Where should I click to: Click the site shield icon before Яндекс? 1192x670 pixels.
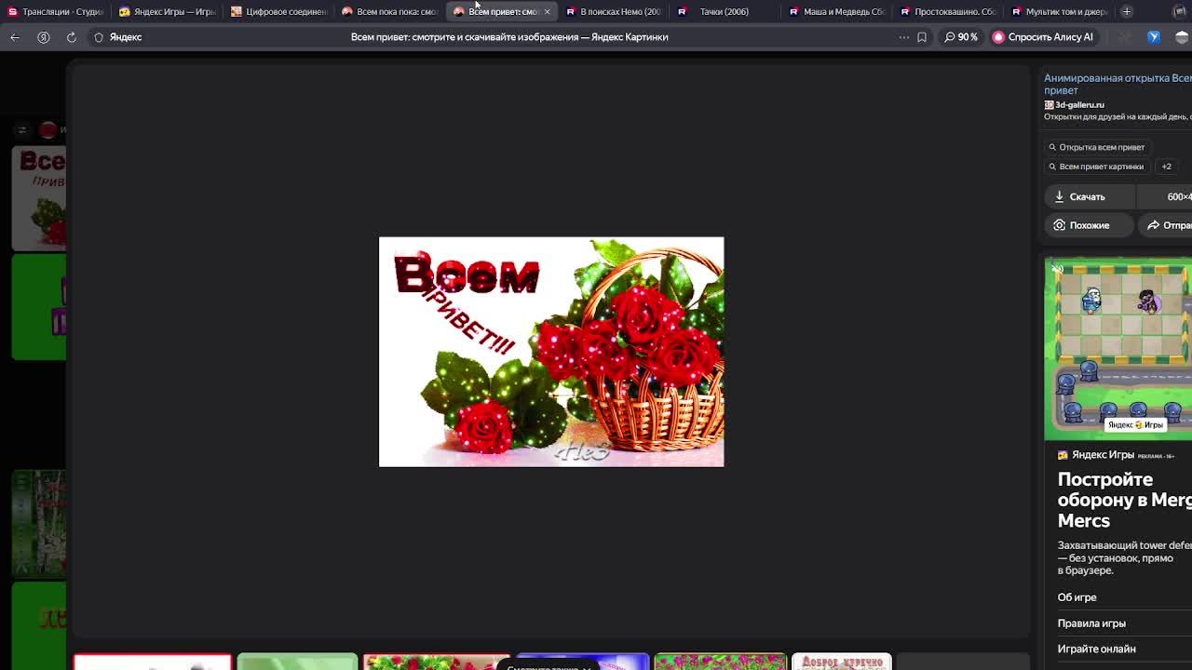tap(99, 37)
